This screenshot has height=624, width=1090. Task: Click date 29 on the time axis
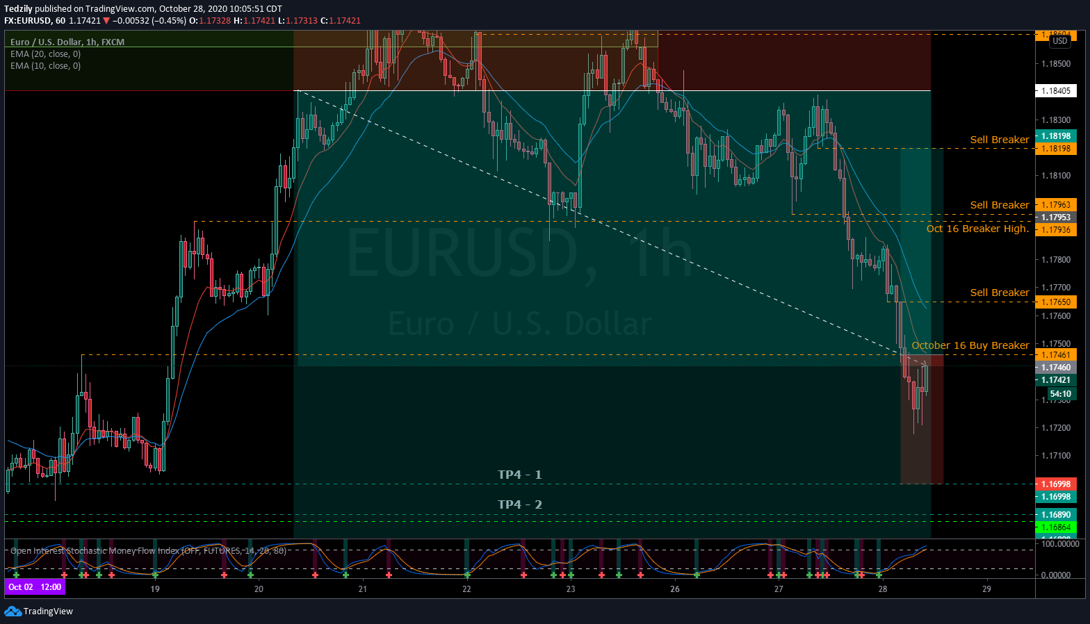(x=986, y=589)
